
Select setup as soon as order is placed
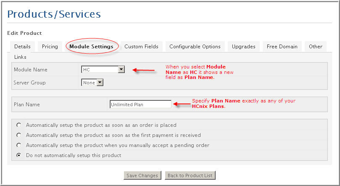pos(19,125)
